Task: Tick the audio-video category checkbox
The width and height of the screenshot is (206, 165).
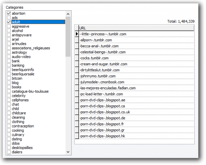Action: tap(9, 56)
